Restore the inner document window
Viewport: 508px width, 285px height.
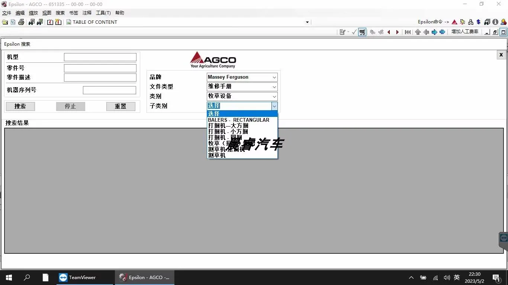(495, 32)
